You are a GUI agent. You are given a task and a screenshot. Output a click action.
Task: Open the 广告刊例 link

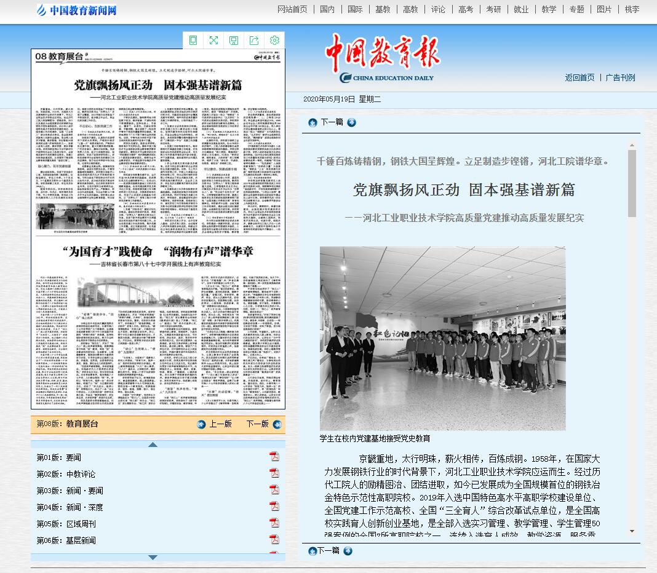click(620, 77)
